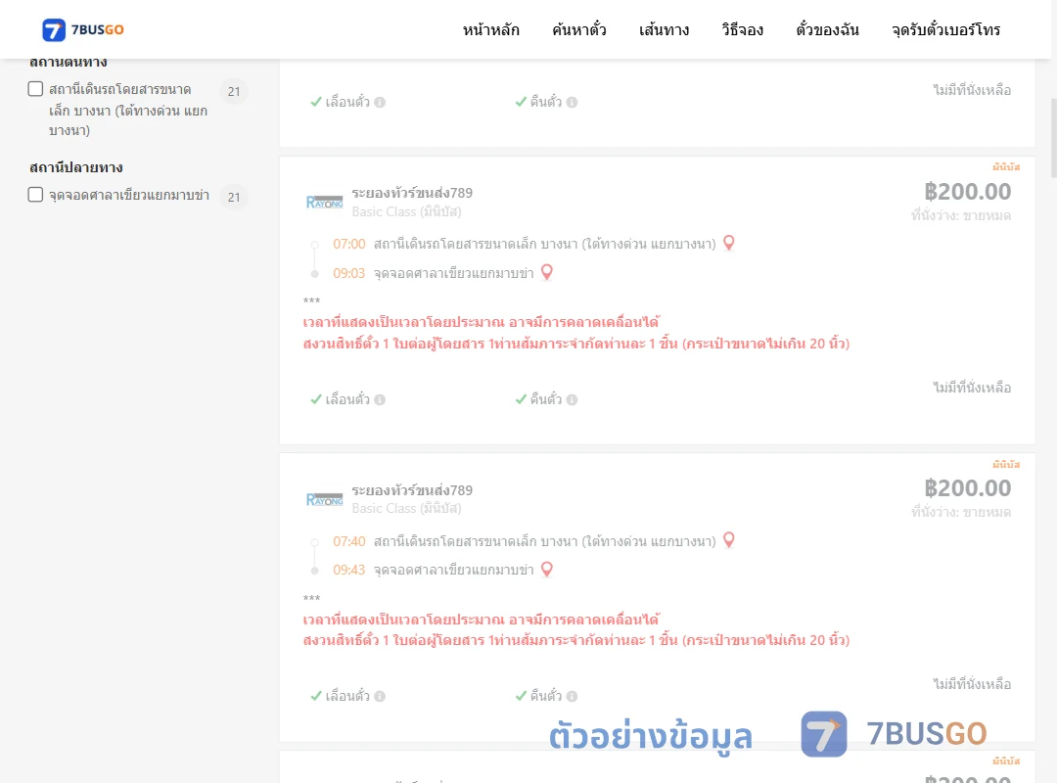Click เลื่อนตั๋ว label in 07:00 trip card
Screen dimensions: 1057x783
[347, 400]
